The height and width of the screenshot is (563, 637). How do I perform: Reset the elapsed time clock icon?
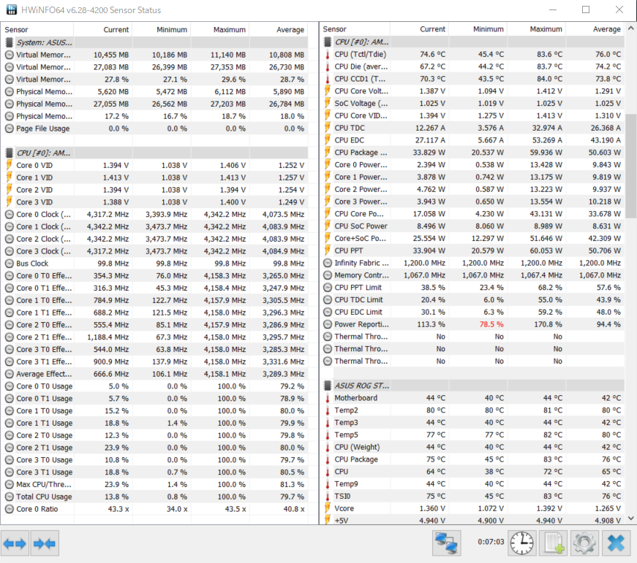(521, 543)
